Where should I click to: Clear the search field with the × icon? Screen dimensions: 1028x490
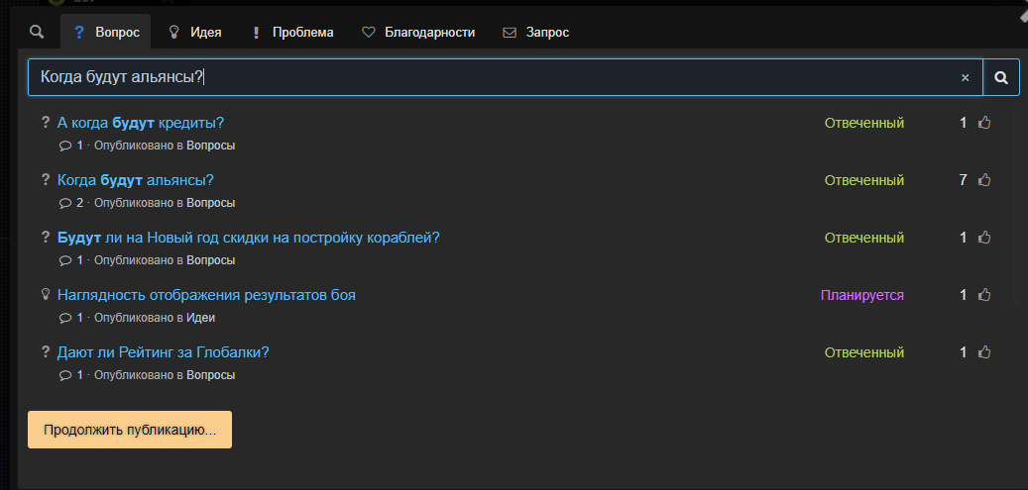pyautogui.click(x=965, y=78)
